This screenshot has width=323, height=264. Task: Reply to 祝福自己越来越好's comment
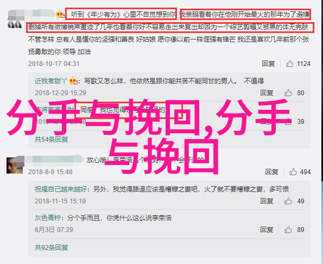pos(267,201)
